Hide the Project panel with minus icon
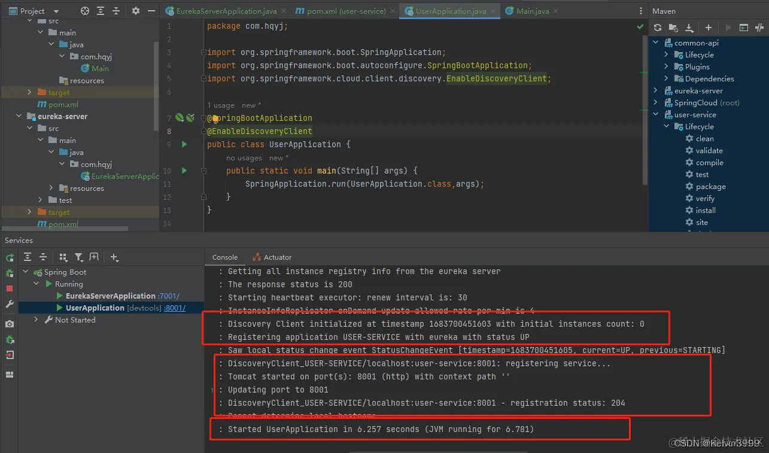The width and height of the screenshot is (769, 453). [x=151, y=11]
